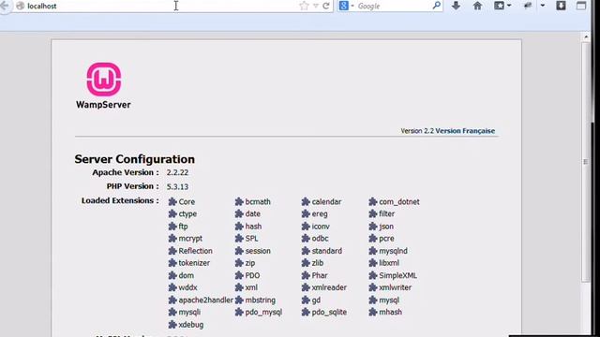Screen dimensions: 600x337
Task: Click the SimpleXML extension puzzle icon
Action: pyautogui.click(x=373, y=275)
